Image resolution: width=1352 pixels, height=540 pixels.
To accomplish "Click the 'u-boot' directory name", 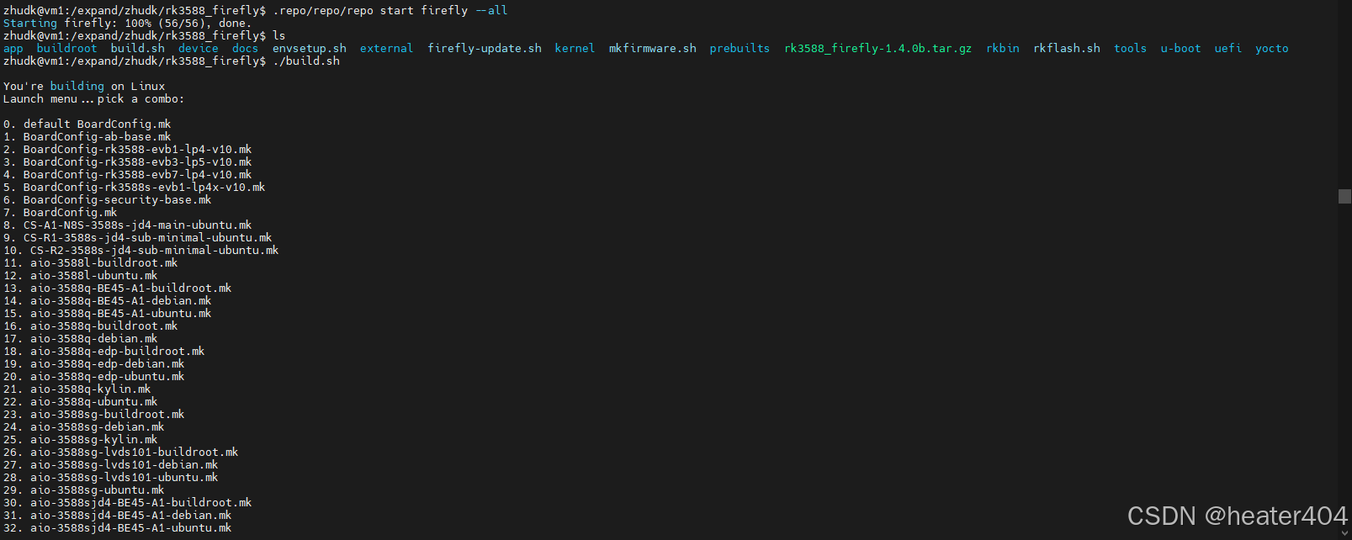I will coord(1180,49).
